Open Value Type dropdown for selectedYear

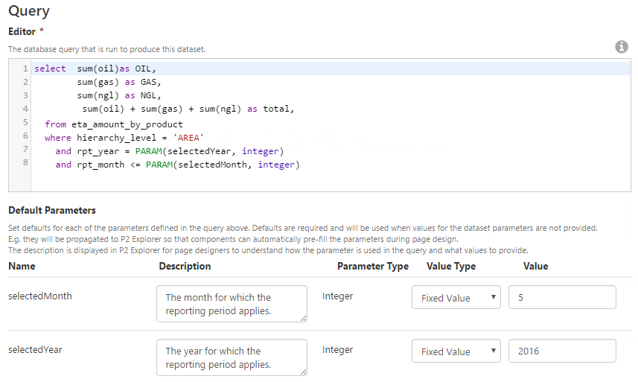click(x=456, y=351)
